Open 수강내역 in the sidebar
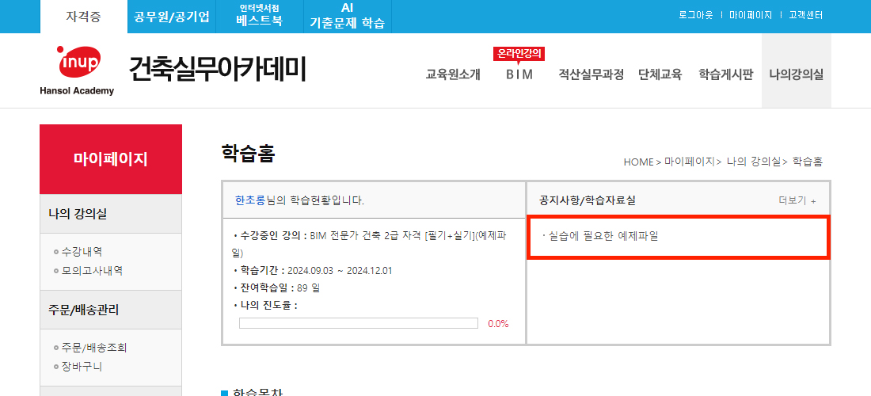 82,252
